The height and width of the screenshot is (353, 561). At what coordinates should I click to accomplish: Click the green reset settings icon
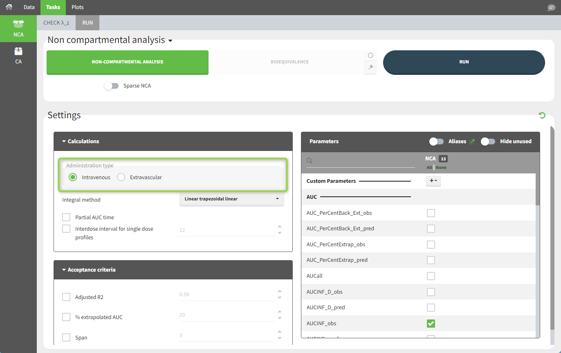coord(542,115)
